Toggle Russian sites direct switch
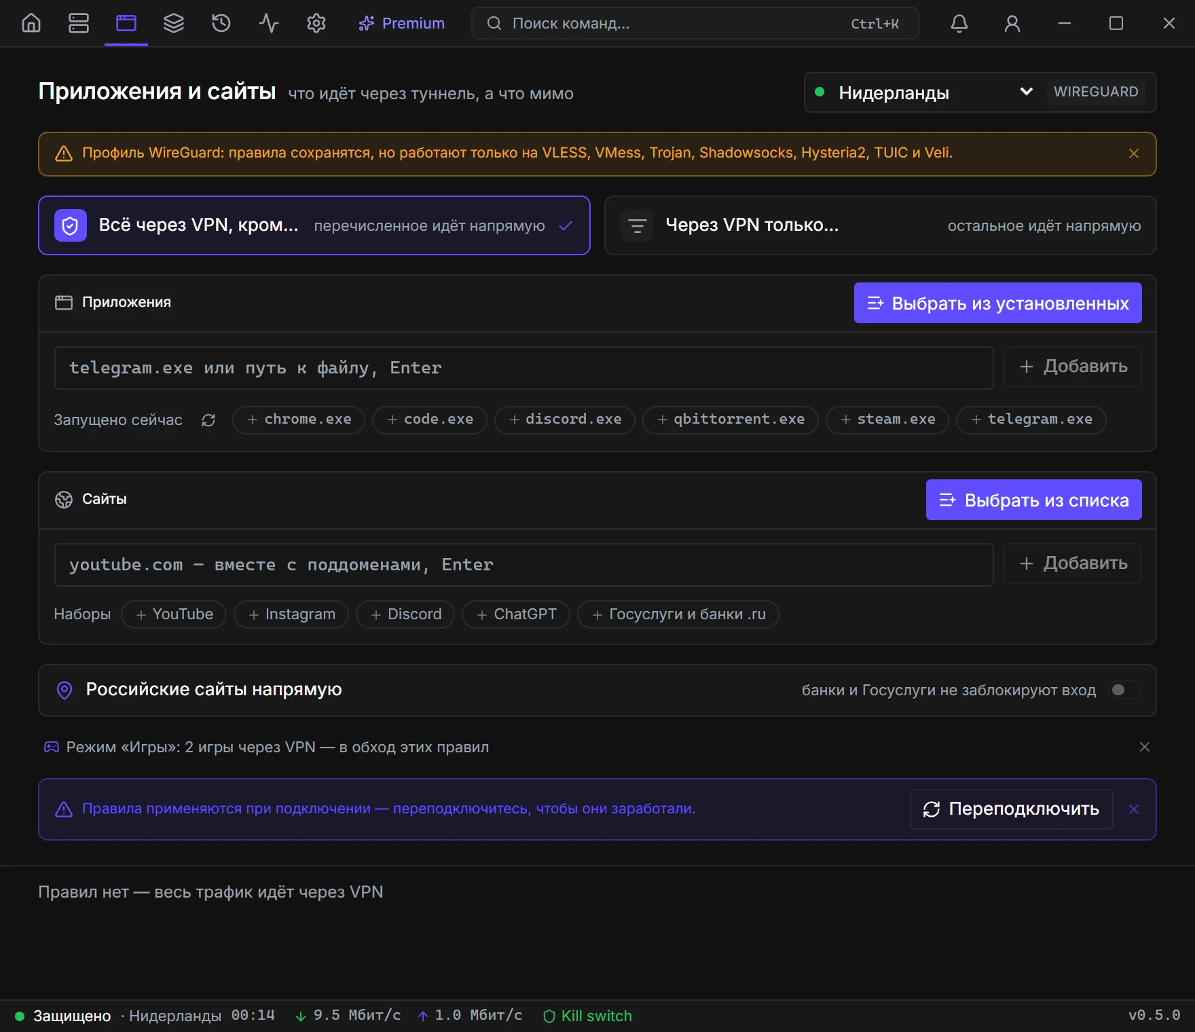This screenshot has height=1032, width=1195. pos(1125,690)
